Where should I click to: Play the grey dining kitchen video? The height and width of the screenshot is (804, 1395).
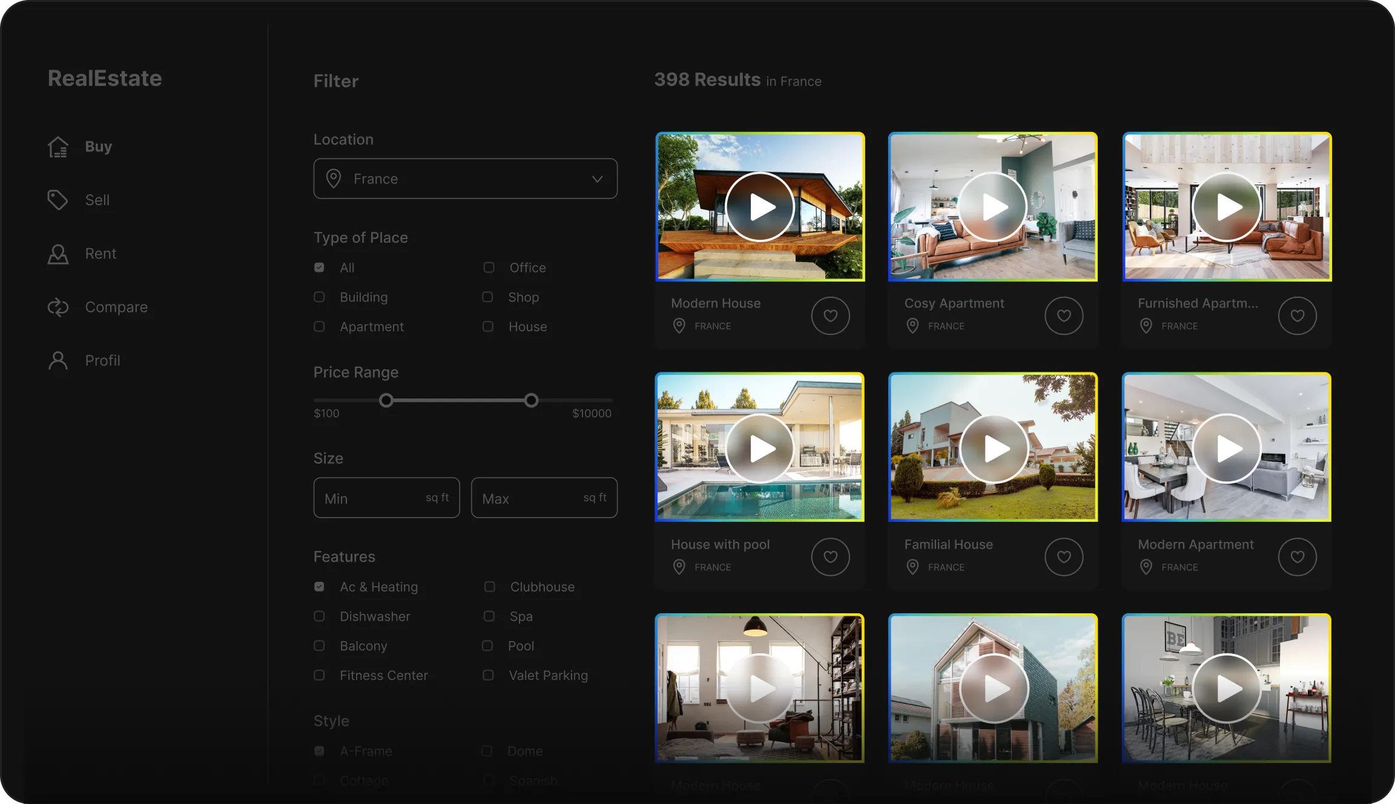[1227, 688]
